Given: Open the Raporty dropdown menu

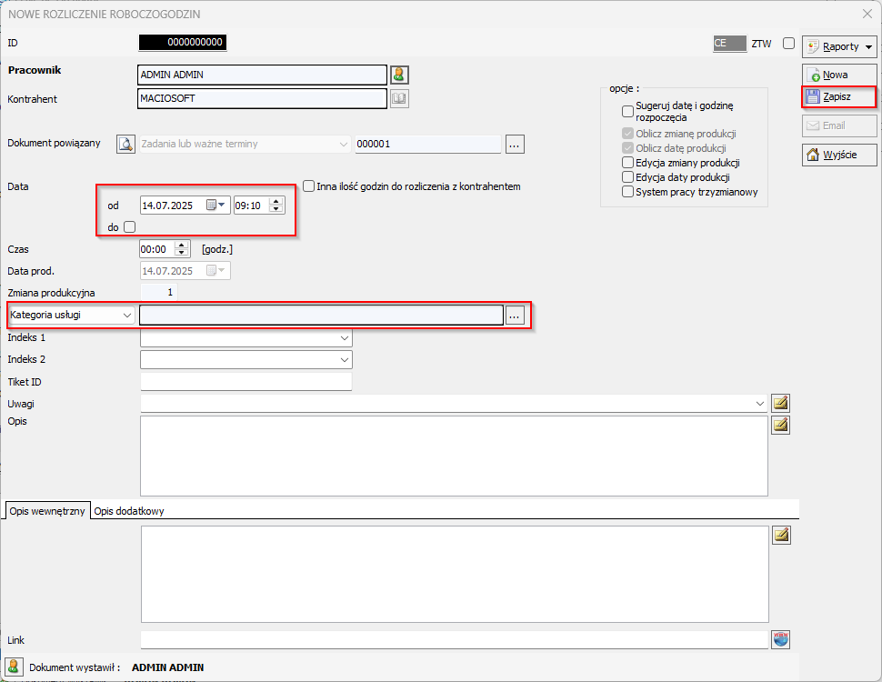Looking at the screenshot, I should (x=838, y=46).
